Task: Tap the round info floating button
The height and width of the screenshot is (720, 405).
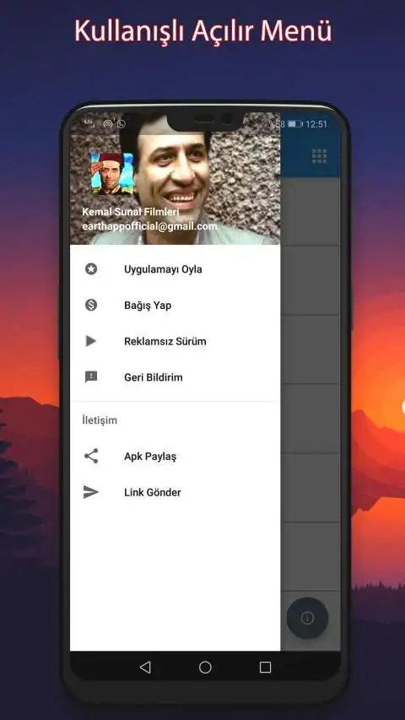Action: pyautogui.click(x=307, y=618)
